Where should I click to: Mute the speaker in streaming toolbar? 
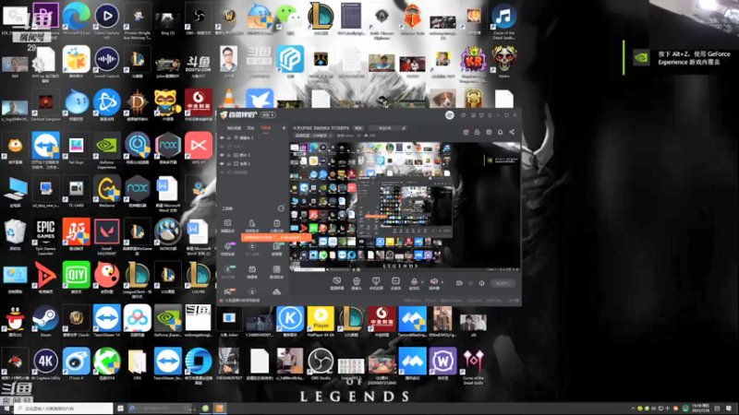[433, 281]
